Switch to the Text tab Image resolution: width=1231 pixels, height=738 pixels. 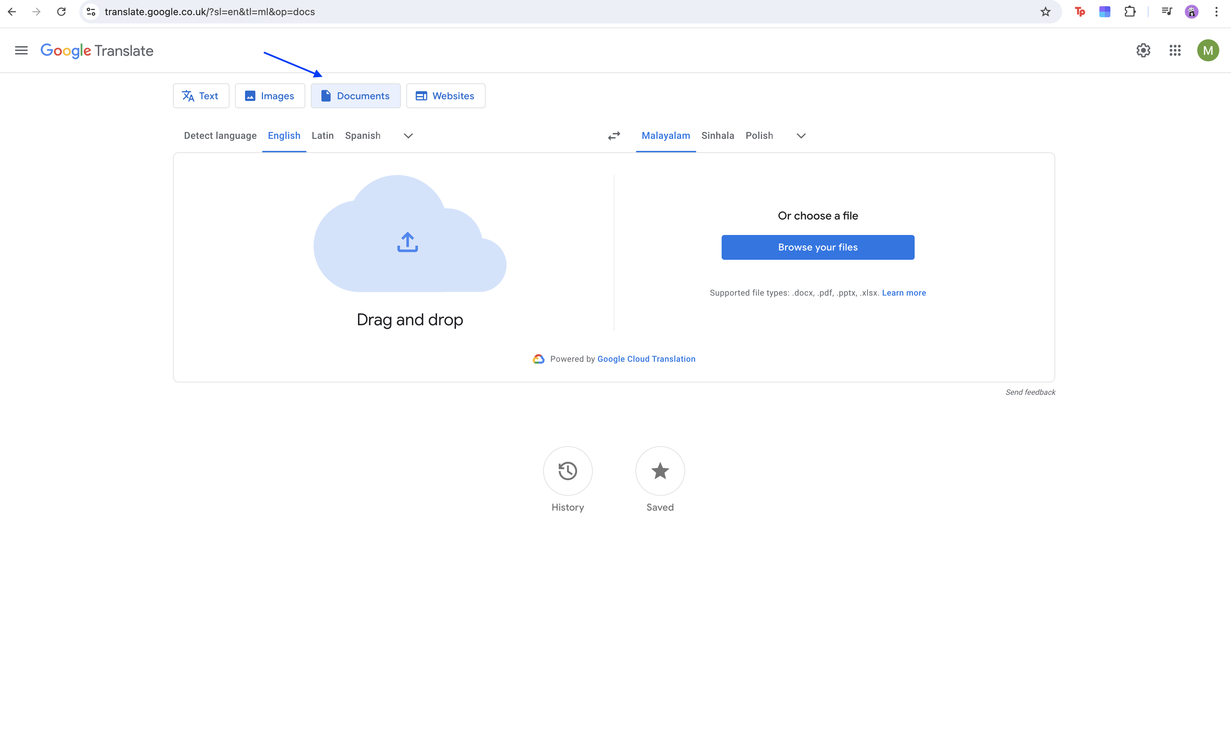[x=201, y=95]
